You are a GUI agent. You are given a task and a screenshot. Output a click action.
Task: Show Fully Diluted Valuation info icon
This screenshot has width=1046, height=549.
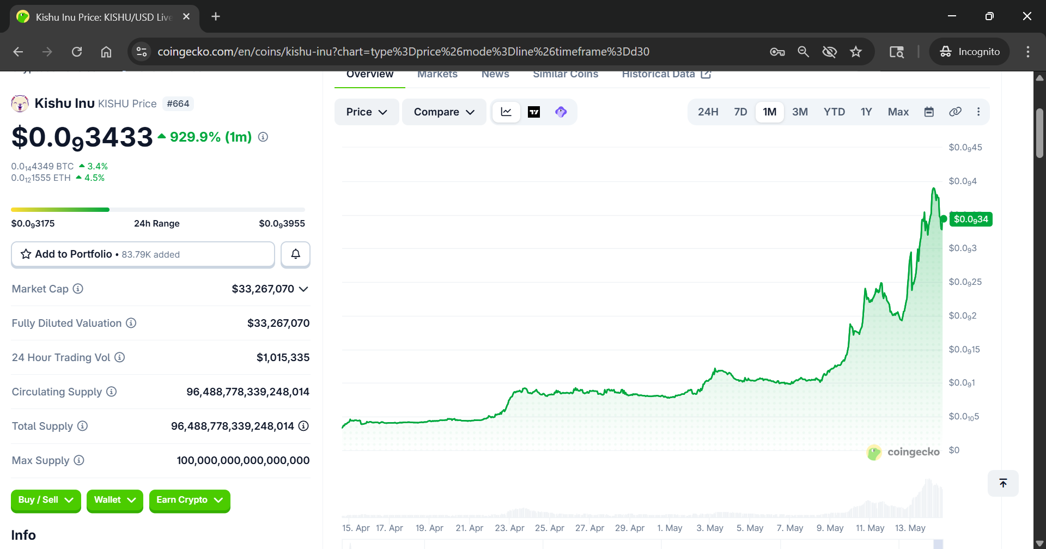[131, 323]
